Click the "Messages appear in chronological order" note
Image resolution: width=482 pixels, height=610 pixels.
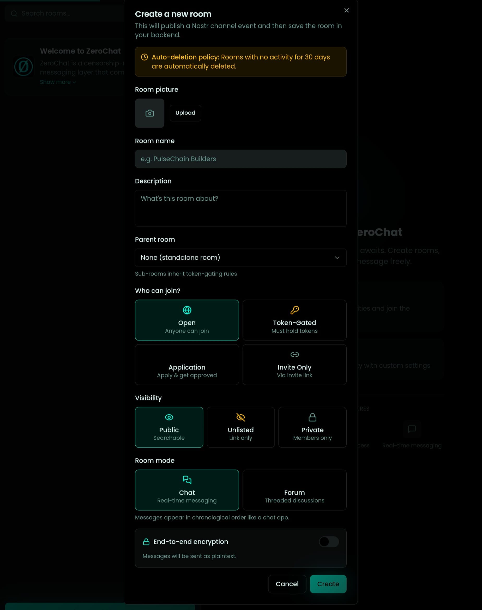click(212, 517)
